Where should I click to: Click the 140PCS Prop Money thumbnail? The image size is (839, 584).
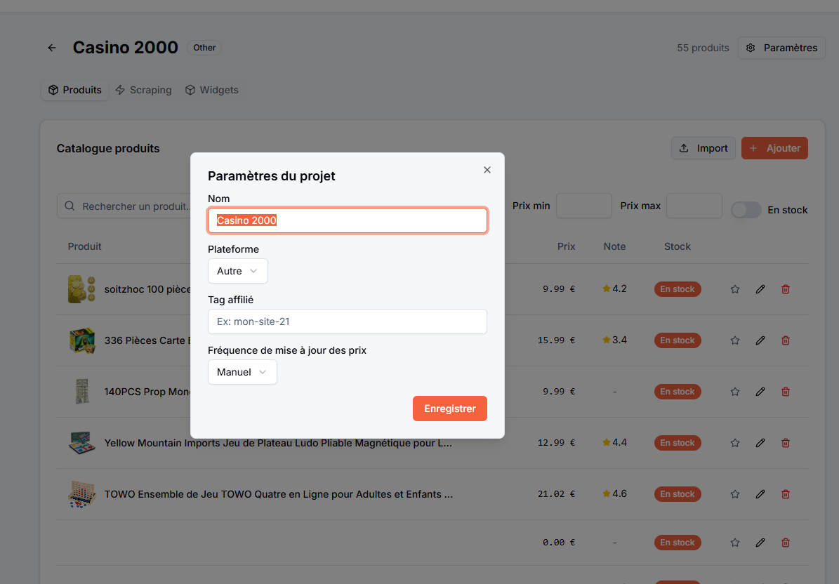(x=82, y=392)
